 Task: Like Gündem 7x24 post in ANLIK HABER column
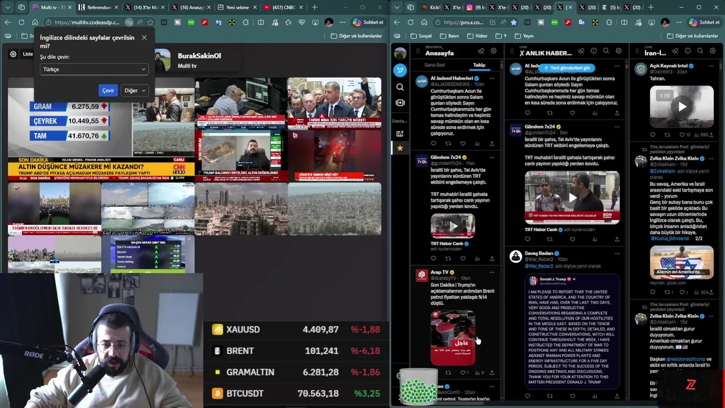pyautogui.click(x=572, y=239)
